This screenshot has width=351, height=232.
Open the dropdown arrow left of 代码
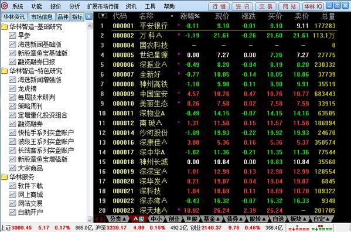[103, 16]
